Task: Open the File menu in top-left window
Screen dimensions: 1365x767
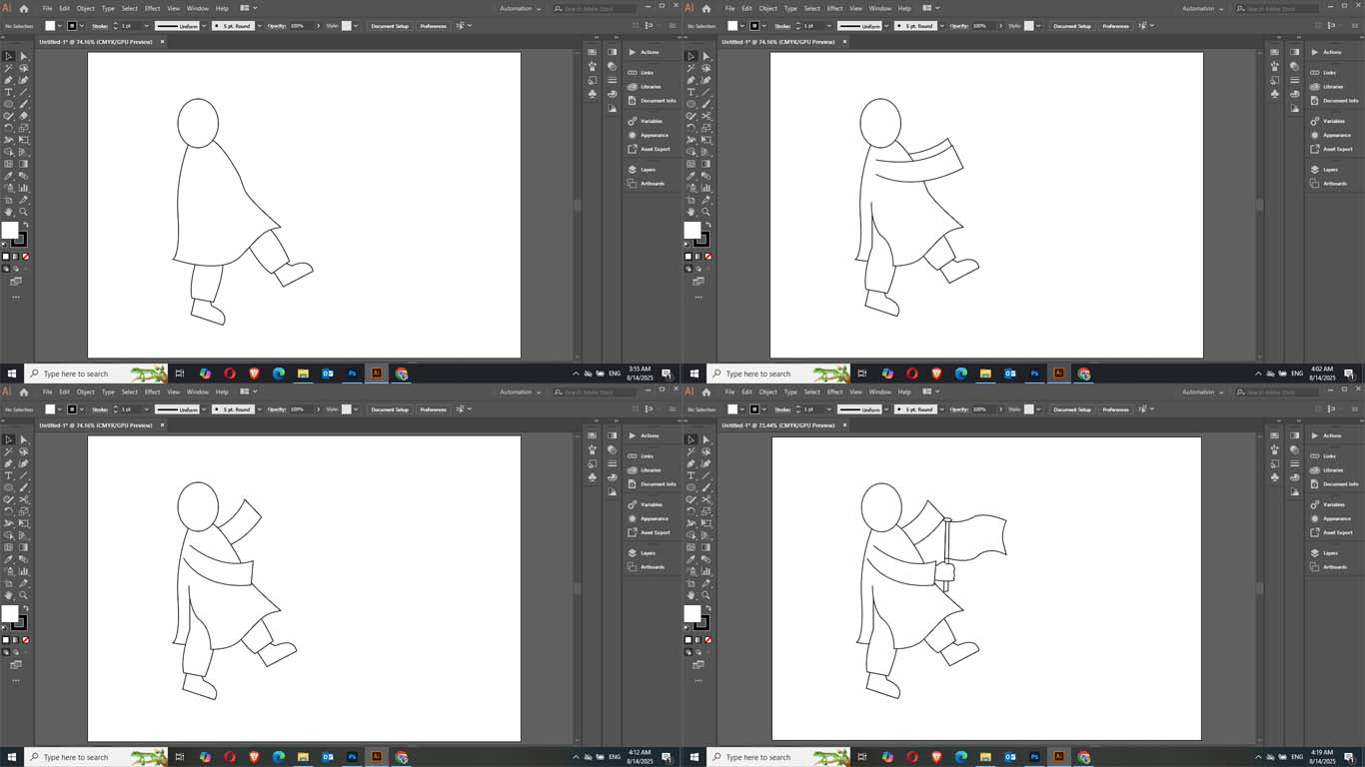Action: pos(47,8)
